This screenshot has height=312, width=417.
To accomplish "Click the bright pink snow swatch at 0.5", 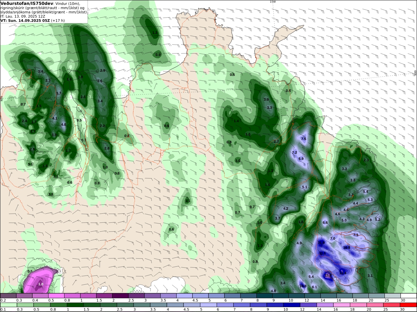I will click(x=56, y=296).
